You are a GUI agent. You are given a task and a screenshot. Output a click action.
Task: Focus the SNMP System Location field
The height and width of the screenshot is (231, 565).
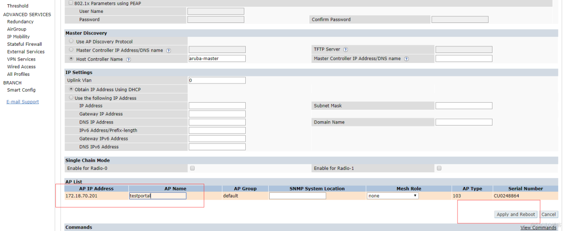(298, 196)
